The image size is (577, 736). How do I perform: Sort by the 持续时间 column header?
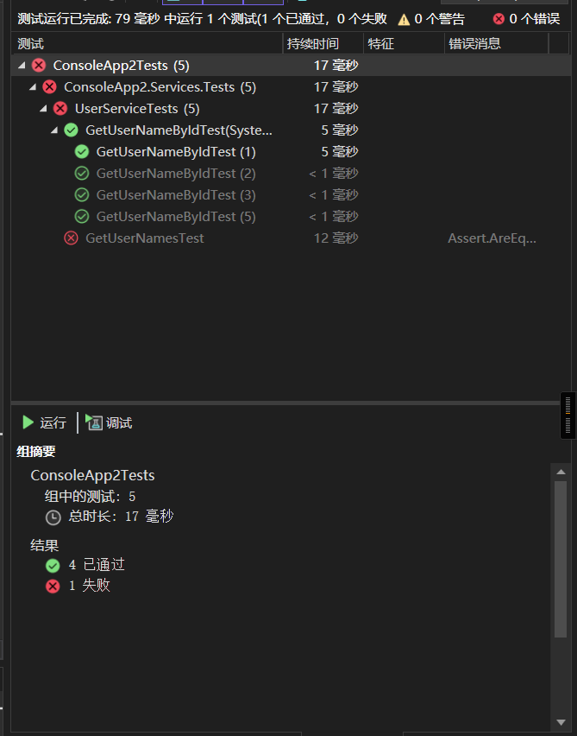click(323, 44)
